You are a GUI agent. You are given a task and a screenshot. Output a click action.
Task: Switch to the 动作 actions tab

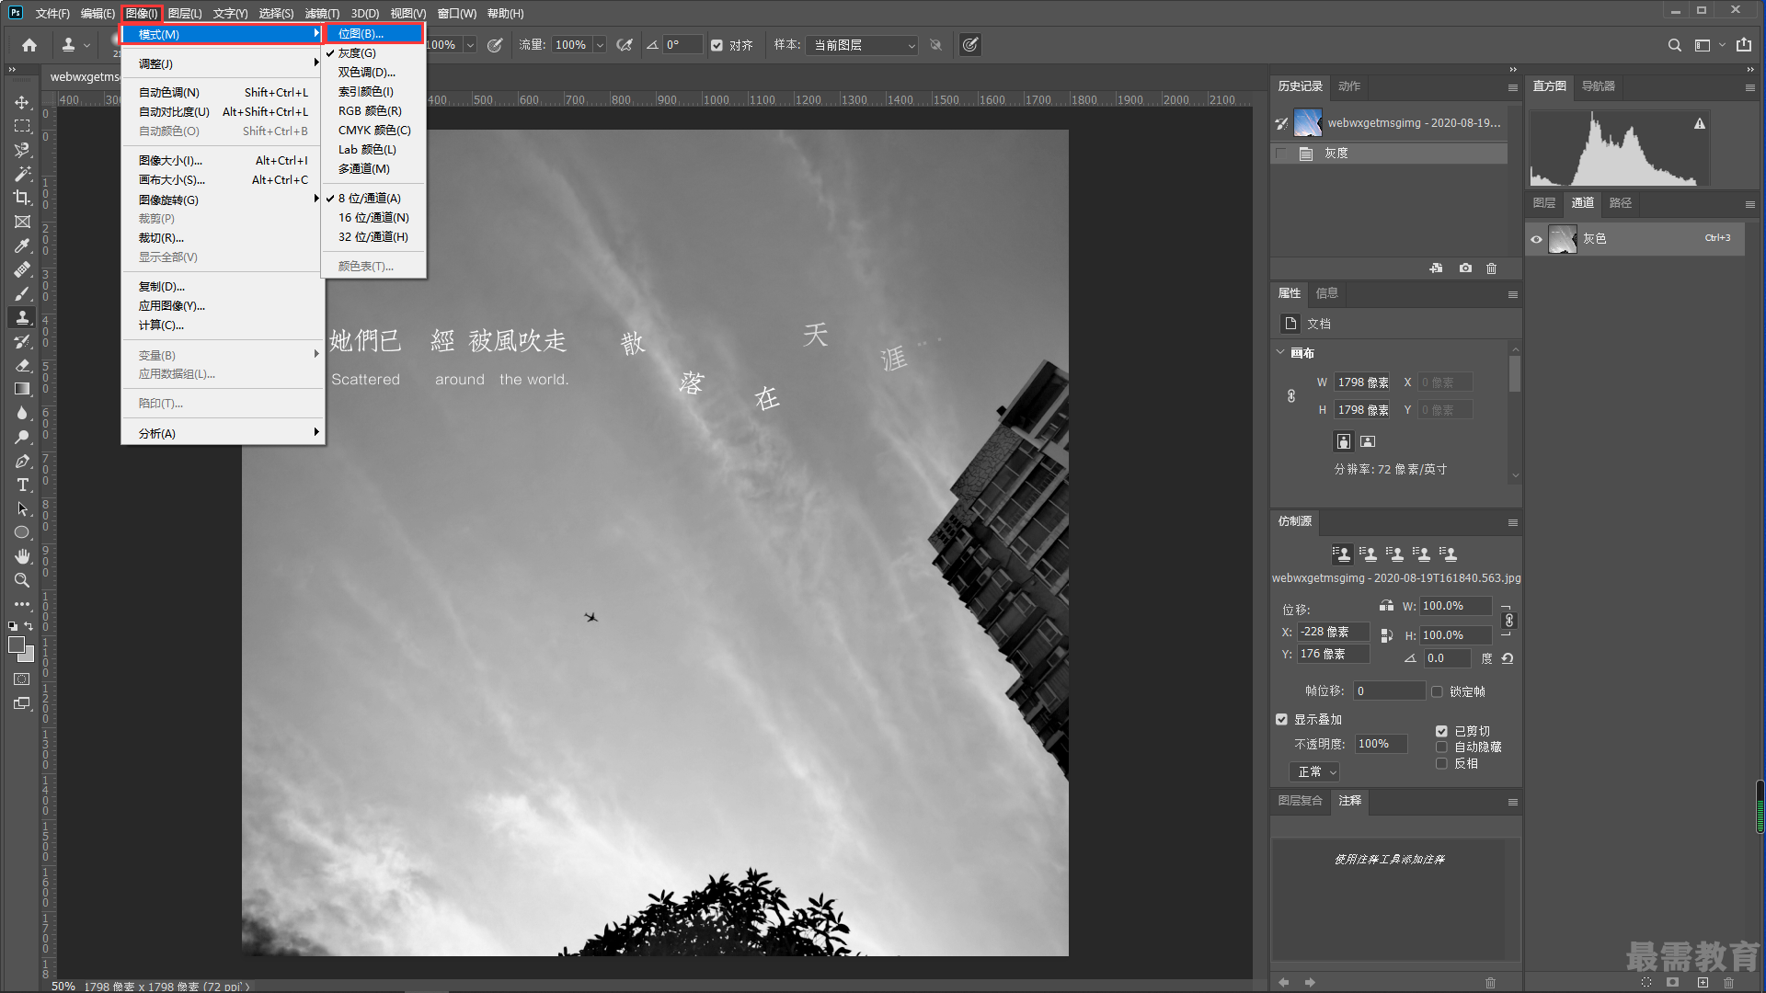coord(1349,86)
